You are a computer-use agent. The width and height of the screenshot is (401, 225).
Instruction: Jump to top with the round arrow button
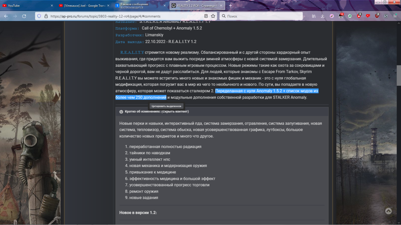(x=389, y=211)
